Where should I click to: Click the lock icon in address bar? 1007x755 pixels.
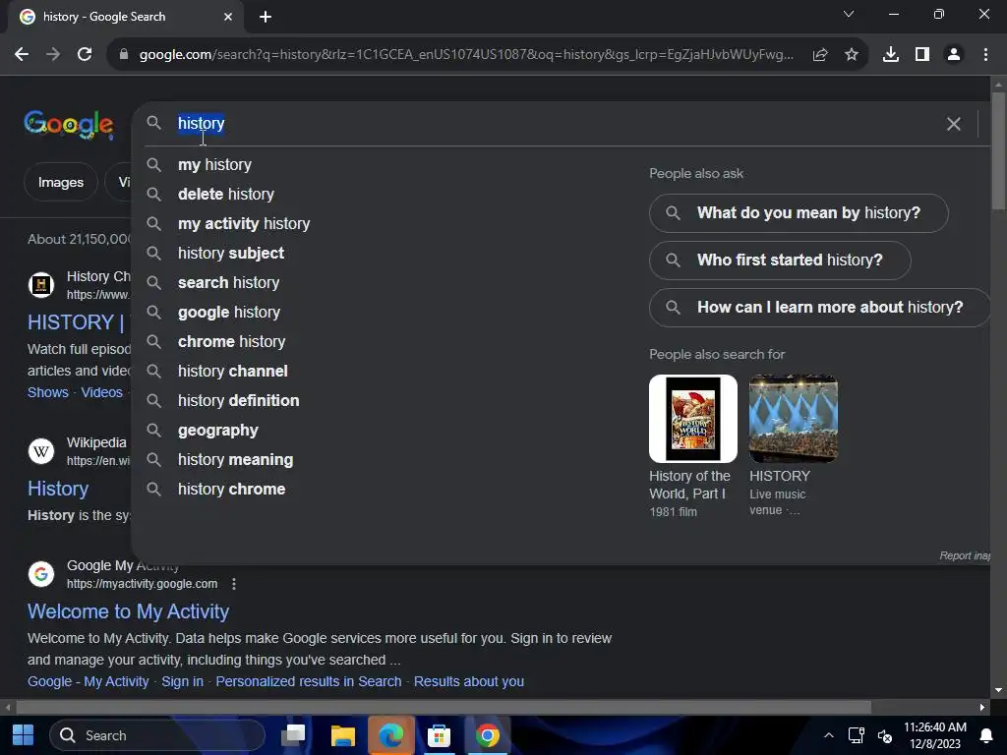(123, 55)
